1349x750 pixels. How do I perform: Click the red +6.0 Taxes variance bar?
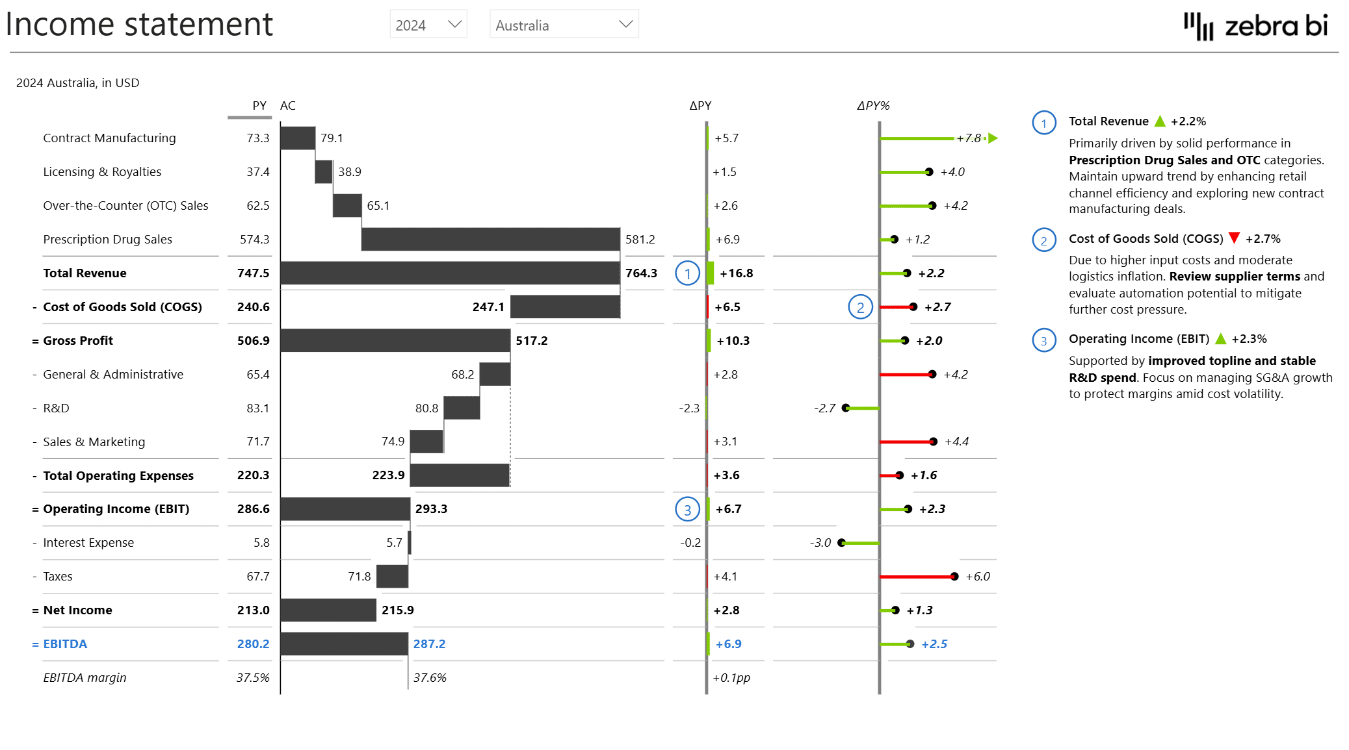pos(917,576)
